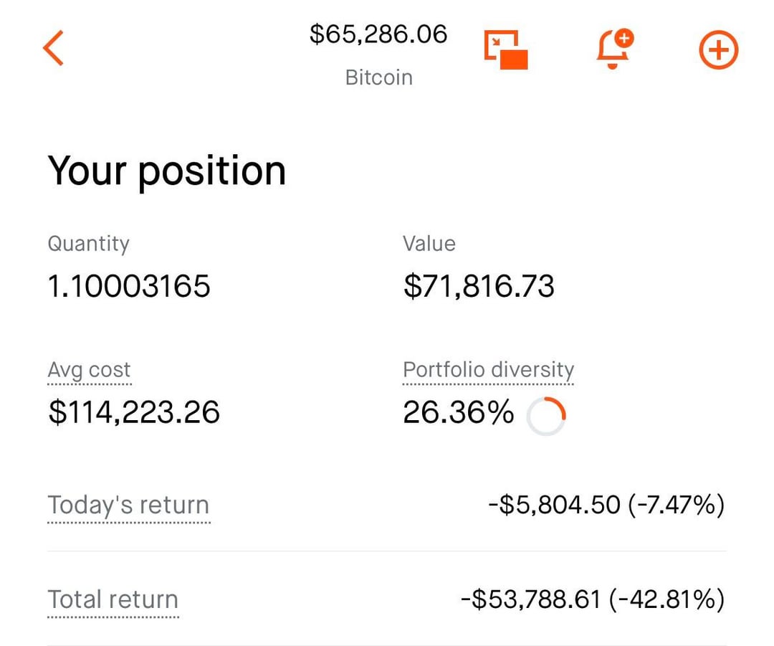
Task: Tap the $71,816.73 position value
Action: (x=479, y=287)
